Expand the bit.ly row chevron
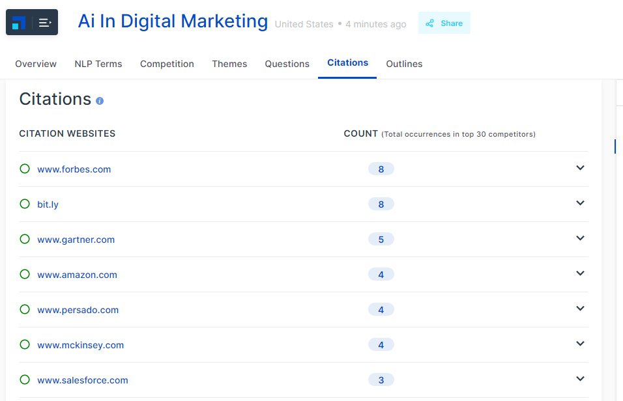This screenshot has width=623, height=401. click(580, 203)
